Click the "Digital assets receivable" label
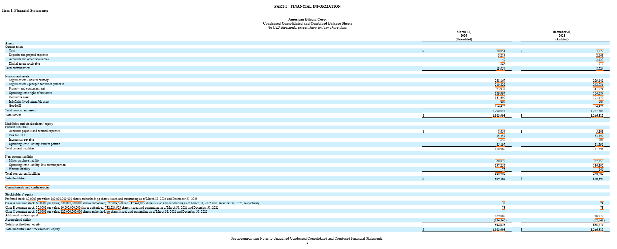 pos(24,64)
